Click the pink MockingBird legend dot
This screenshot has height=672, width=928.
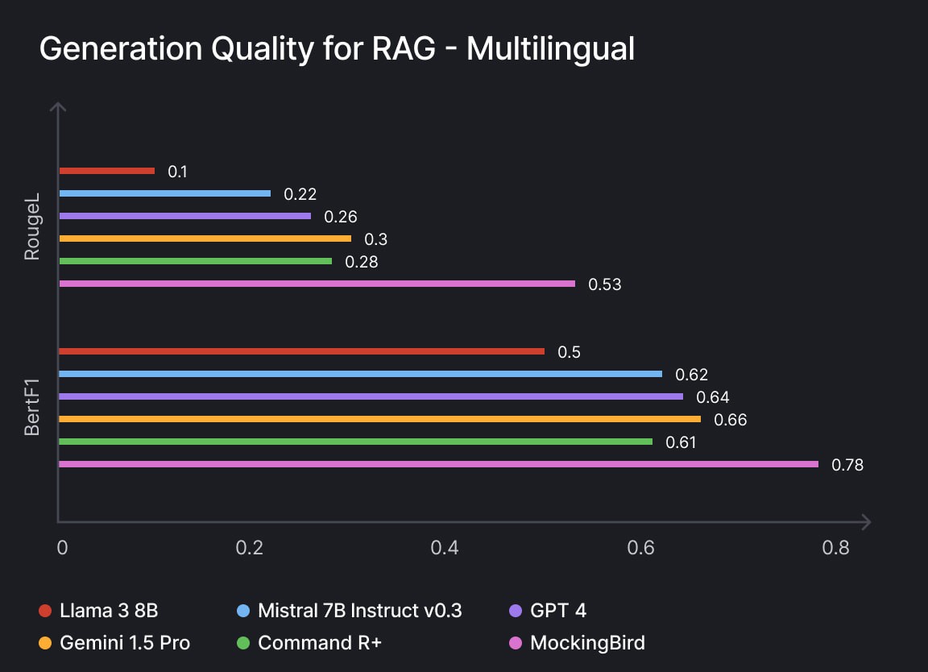[x=516, y=643]
